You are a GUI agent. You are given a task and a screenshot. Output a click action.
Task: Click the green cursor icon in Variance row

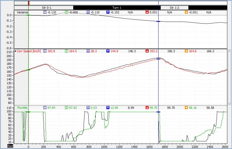click(66, 12)
